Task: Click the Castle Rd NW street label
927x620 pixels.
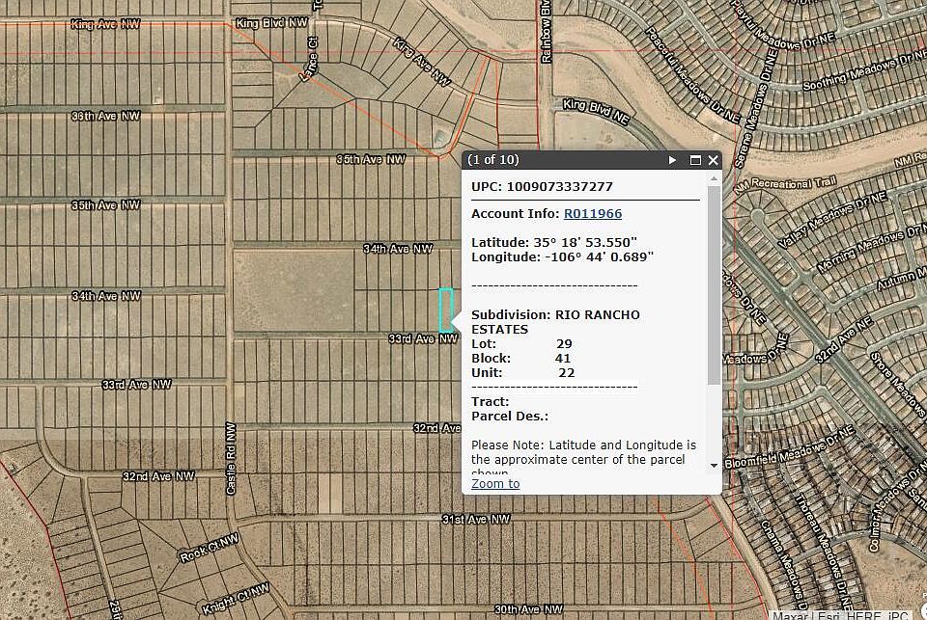Action: point(231,459)
